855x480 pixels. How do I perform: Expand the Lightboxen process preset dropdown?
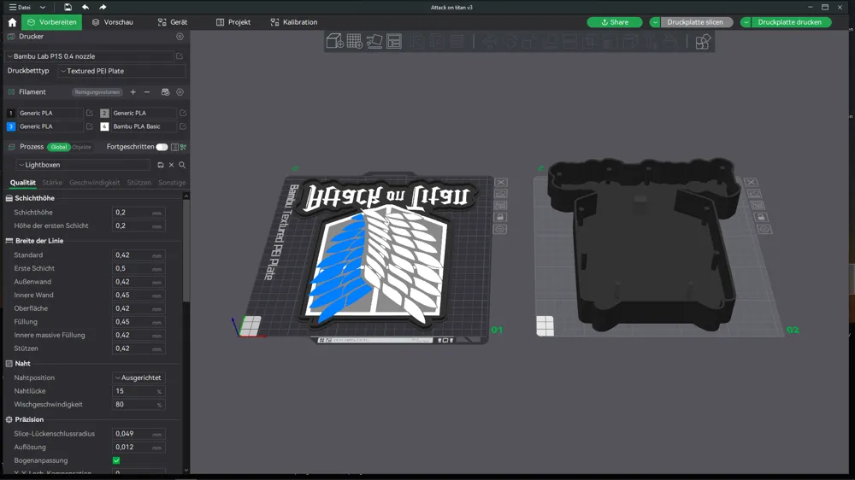pyautogui.click(x=82, y=165)
